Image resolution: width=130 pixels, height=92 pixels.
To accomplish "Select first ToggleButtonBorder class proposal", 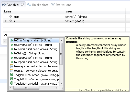I will click(x=35, y=75).
